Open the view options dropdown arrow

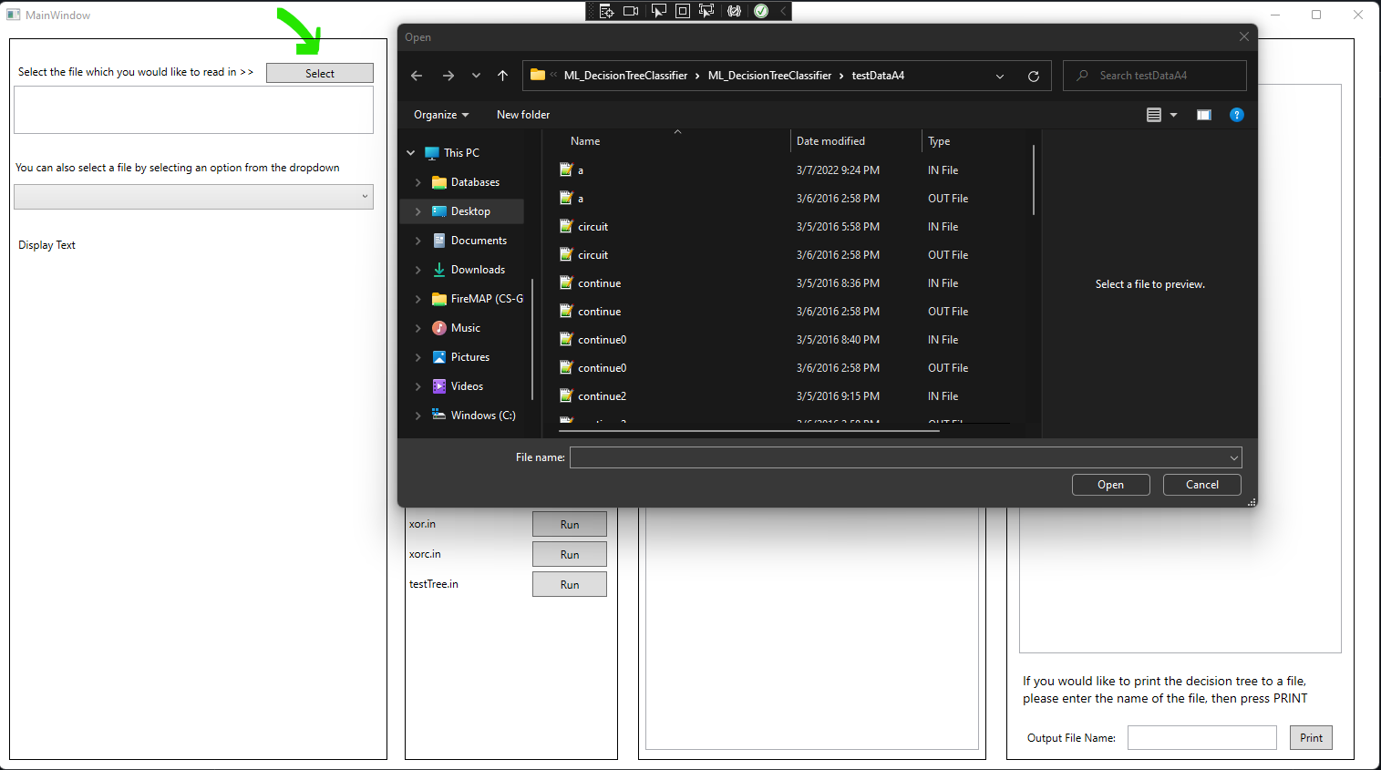[x=1173, y=115]
